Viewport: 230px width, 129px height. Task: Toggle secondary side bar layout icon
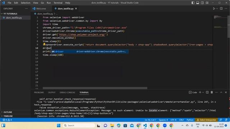click(202, 3)
